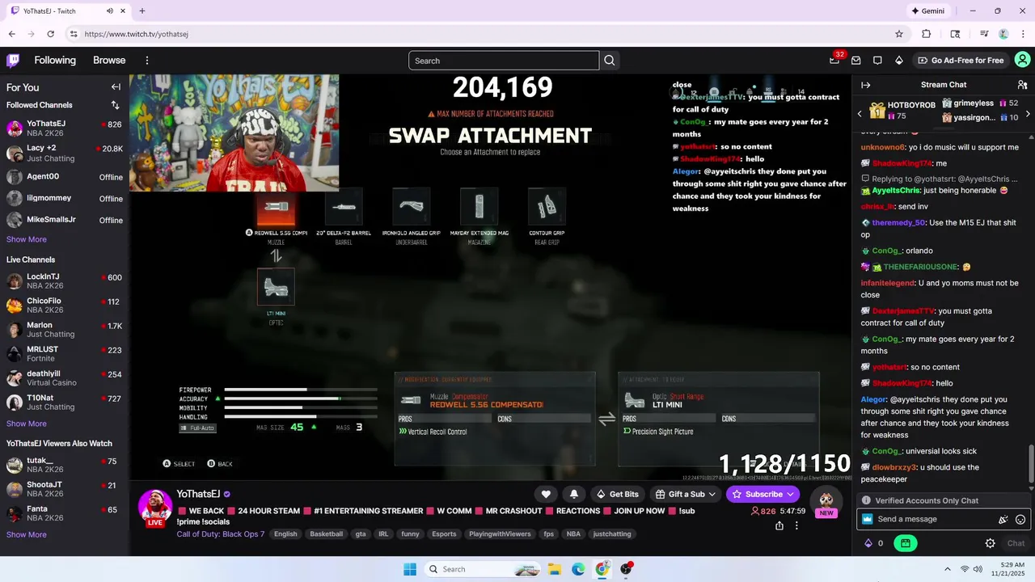This screenshot has width=1035, height=582.
Task: Open the Lacy +2 channel entry
Action: (x=65, y=154)
